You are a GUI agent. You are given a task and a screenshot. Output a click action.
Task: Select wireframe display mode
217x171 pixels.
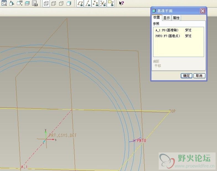(x=46, y=3)
